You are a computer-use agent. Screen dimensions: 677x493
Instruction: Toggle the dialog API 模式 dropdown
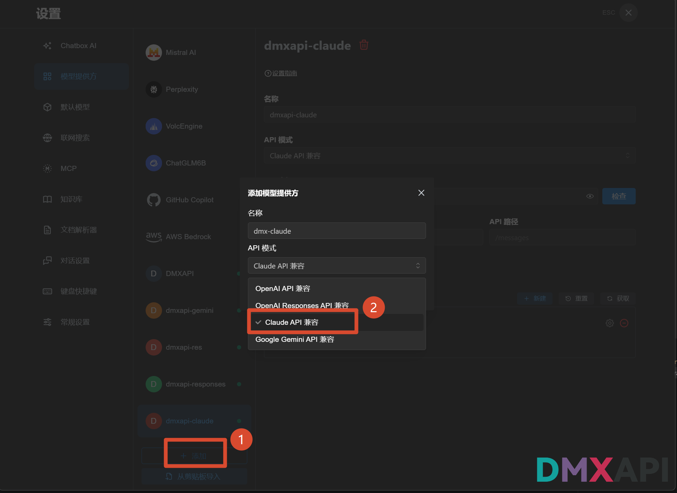337,266
